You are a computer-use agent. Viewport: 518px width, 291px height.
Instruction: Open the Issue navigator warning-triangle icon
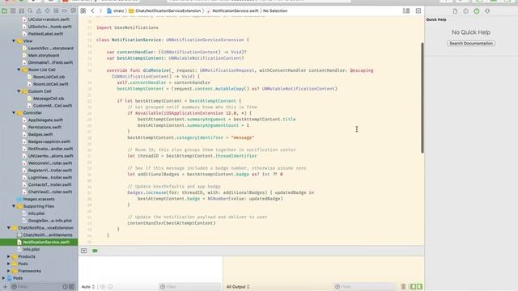[x=39, y=11]
